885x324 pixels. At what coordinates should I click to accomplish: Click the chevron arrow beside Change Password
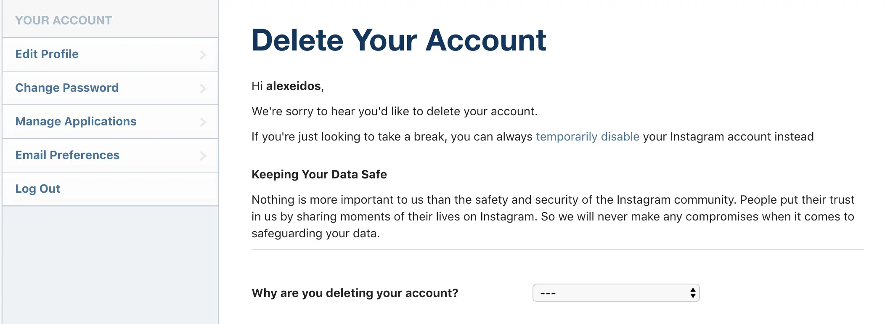click(x=203, y=88)
